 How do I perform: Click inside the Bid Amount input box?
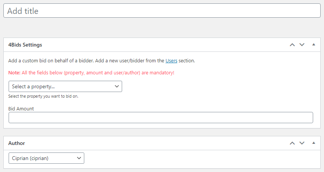(x=161, y=118)
